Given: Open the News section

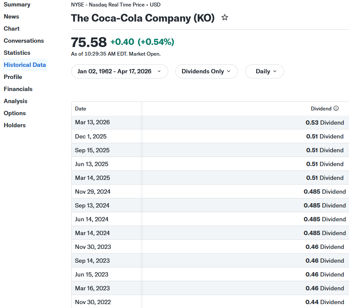Looking at the screenshot, I should click(x=11, y=16).
